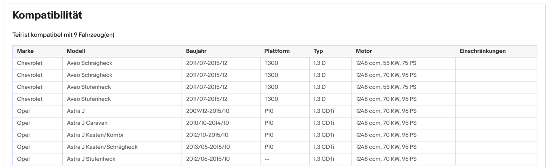Select the 2012/06-2015/10 Baujahr cell
The height and width of the screenshot is (168, 550).
tap(208, 159)
